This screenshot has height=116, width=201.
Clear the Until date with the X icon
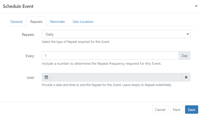pyautogui.click(x=186, y=77)
